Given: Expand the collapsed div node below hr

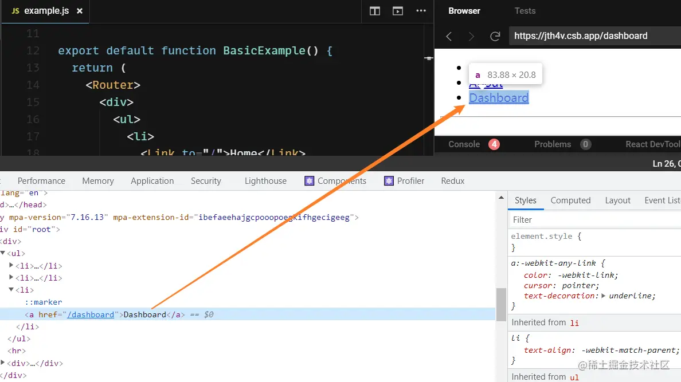Looking at the screenshot, I should 3,363.
